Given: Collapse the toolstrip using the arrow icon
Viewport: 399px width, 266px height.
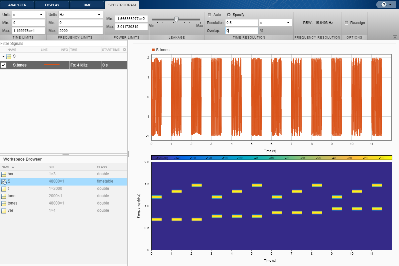Looking at the screenshot, I should pos(395,37).
